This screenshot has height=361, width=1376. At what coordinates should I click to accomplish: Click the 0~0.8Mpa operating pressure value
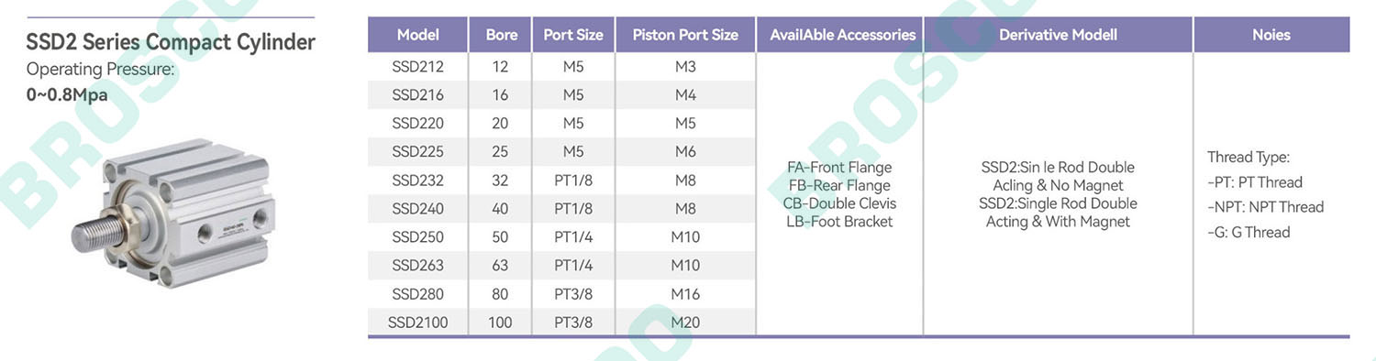coord(67,93)
